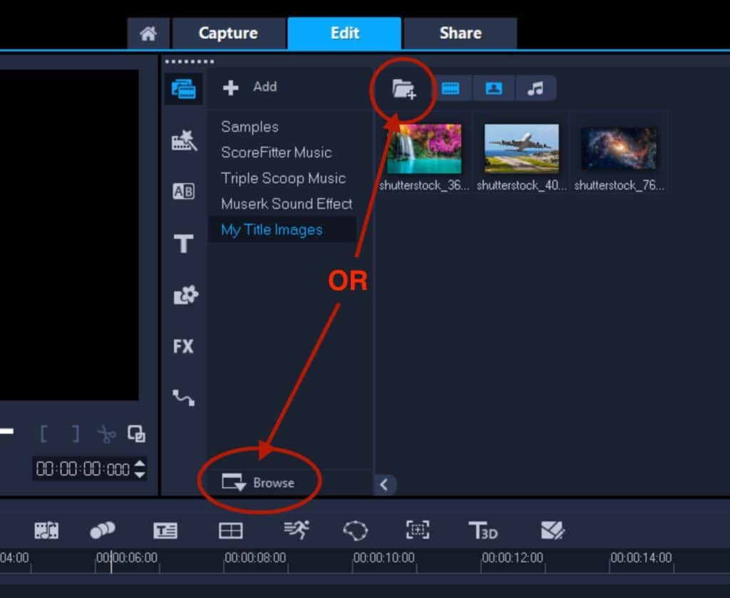Select the ScoreFitter Music category
Viewport: 730px width, 598px height.
(x=277, y=152)
